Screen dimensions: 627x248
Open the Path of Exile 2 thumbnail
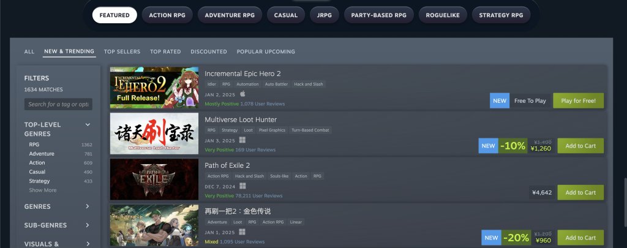[x=154, y=179]
